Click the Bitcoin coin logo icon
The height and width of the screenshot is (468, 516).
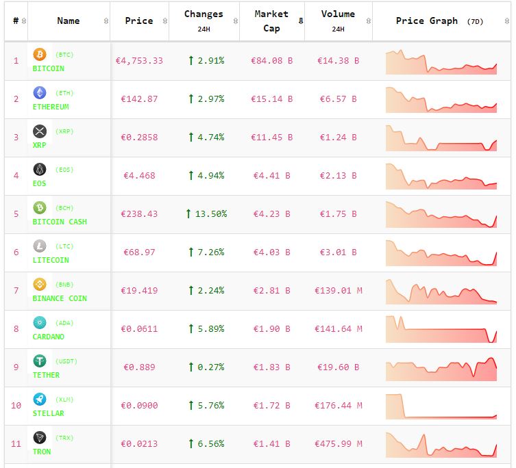tap(39, 55)
